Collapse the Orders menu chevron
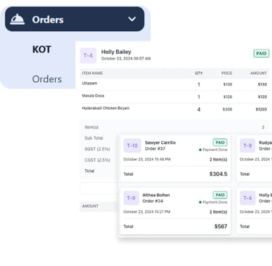The height and width of the screenshot is (266, 272). click(132, 19)
